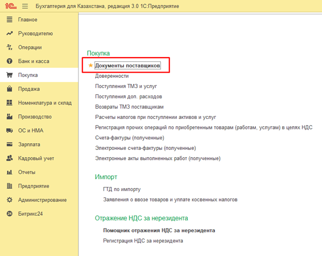Toggle favorite star beside Документы поставщиков
Viewport: 322px width, 256px height.
(91, 66)
